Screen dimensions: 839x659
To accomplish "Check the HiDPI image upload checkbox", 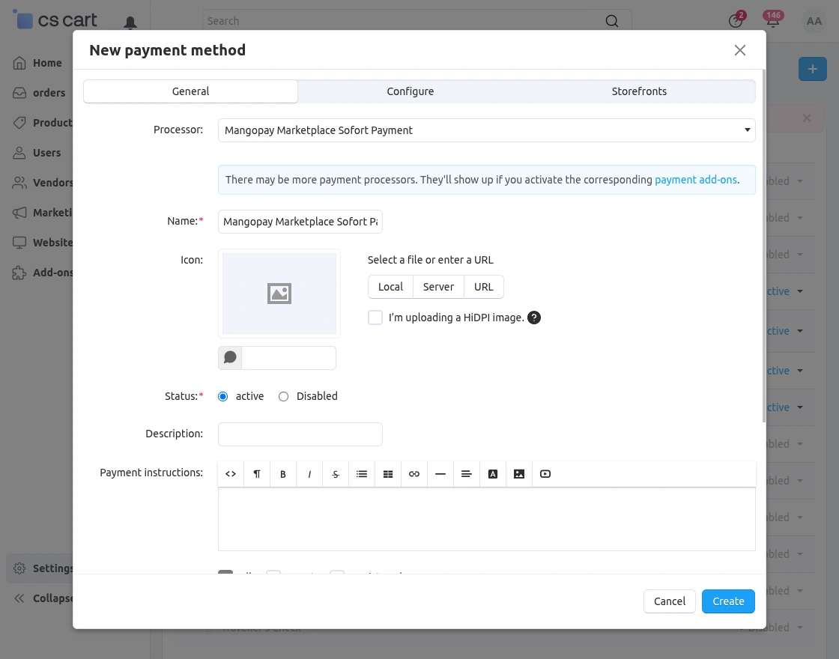I will click(375, 318).
